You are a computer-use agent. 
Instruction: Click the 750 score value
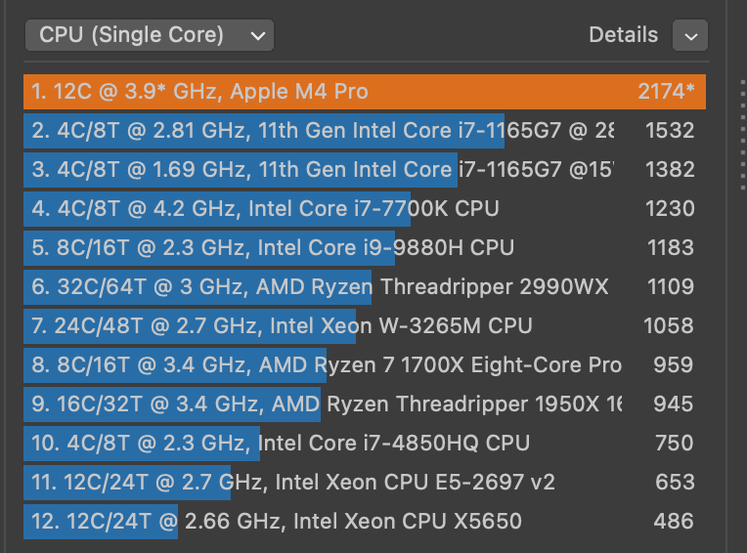pos(674,443)
